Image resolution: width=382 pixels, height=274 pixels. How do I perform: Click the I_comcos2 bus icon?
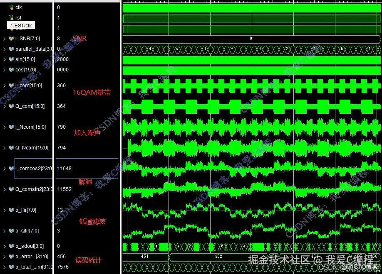coord(11,169)
